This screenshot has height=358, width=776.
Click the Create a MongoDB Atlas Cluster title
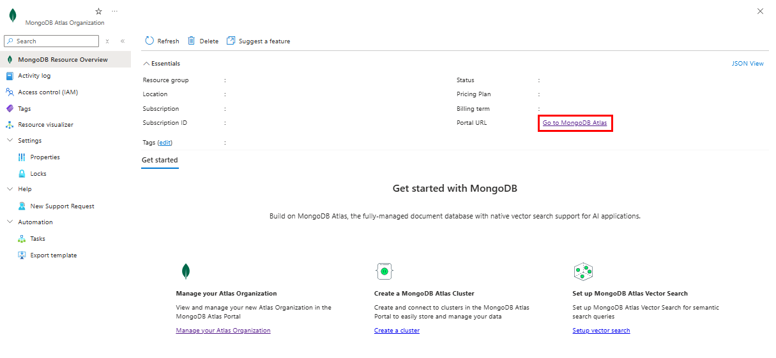tap(424, 294)
